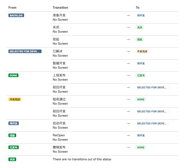Click the 已发布 destination status in To column

coord(141,75)
